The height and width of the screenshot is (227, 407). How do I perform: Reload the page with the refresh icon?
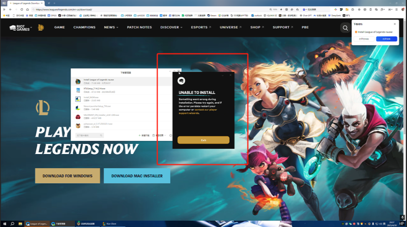22,10
